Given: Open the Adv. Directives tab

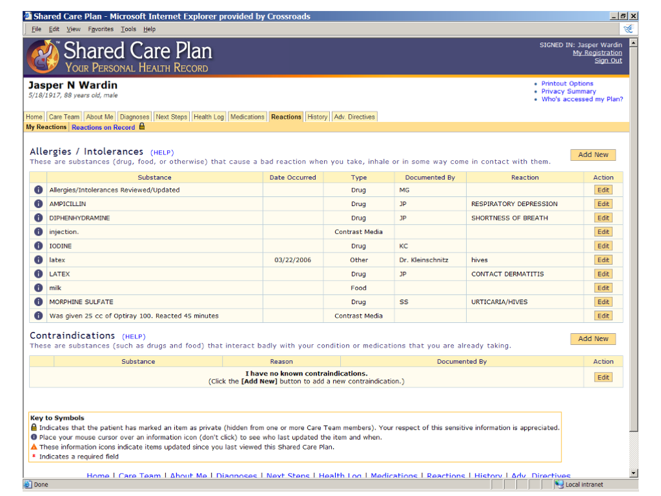Looking at the screenshot, I should click(354, 117).
